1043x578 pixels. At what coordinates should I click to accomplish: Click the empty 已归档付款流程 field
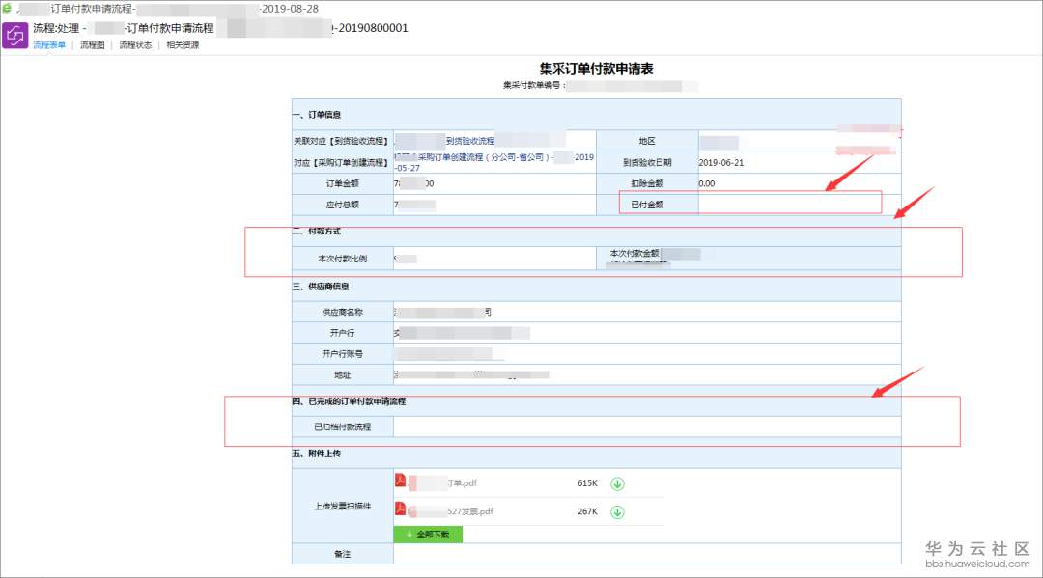647,427
